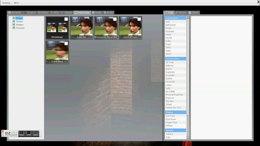
Task: Open the Depth Of Field thumbnail
Action: coord(130,28)
